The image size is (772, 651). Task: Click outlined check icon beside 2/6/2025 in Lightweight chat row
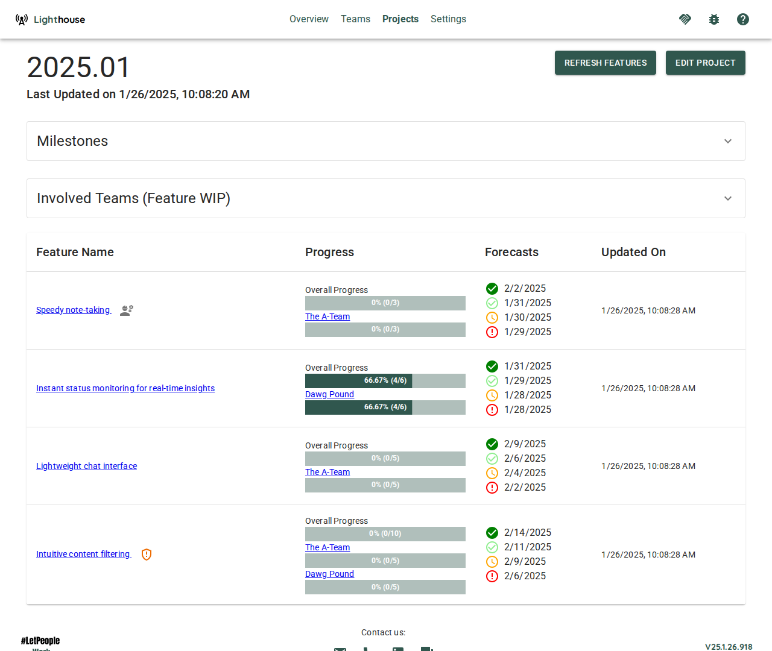click(492, 459)
